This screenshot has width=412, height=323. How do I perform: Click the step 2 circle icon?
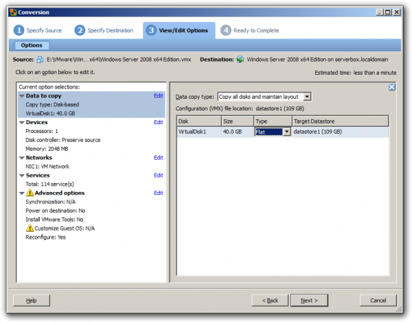click(x=80, y=30)
